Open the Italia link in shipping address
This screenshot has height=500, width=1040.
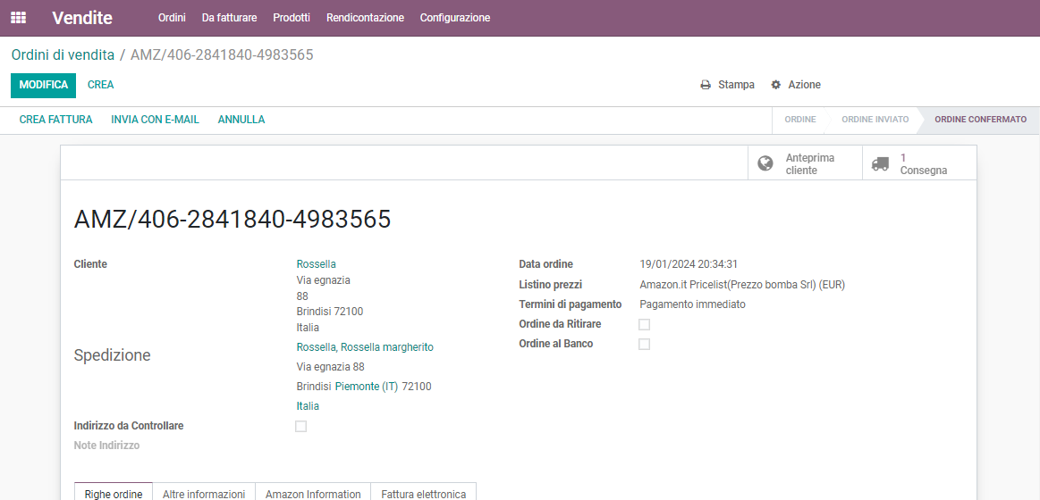coord(308,406)
